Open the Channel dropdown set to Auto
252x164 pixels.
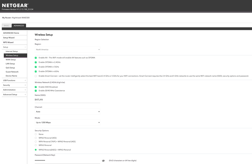click(67, 112)
